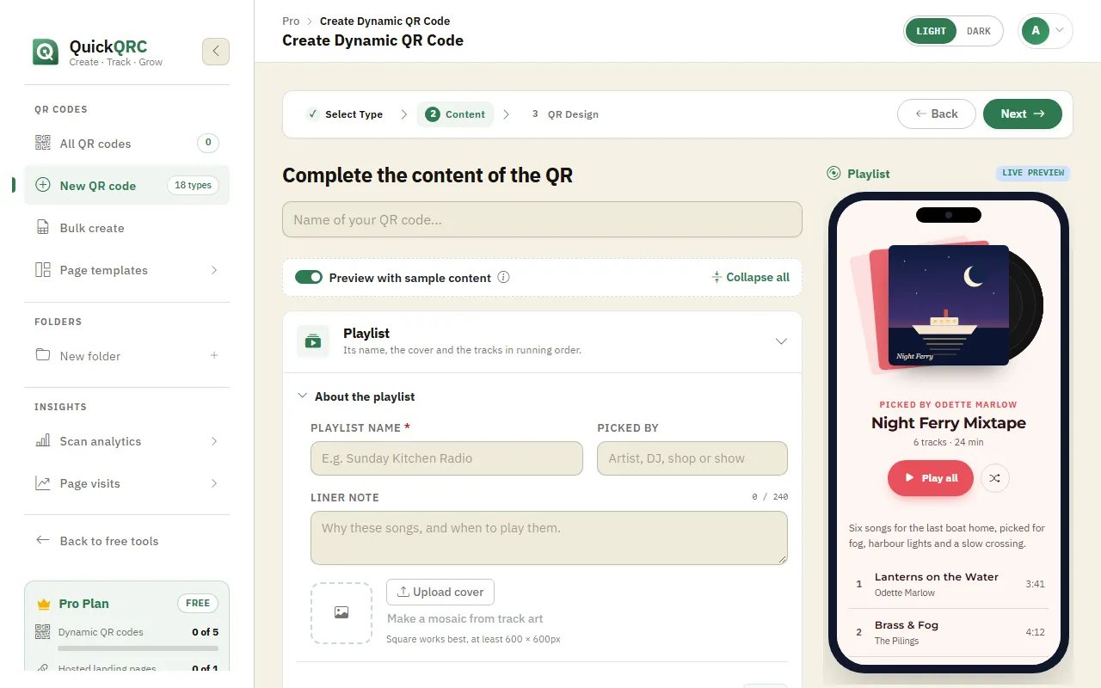Image resolution: width=1101 pixels, height=688 pixels.
Task: Jump to QR Design step
Action: (x=563, y=114)
